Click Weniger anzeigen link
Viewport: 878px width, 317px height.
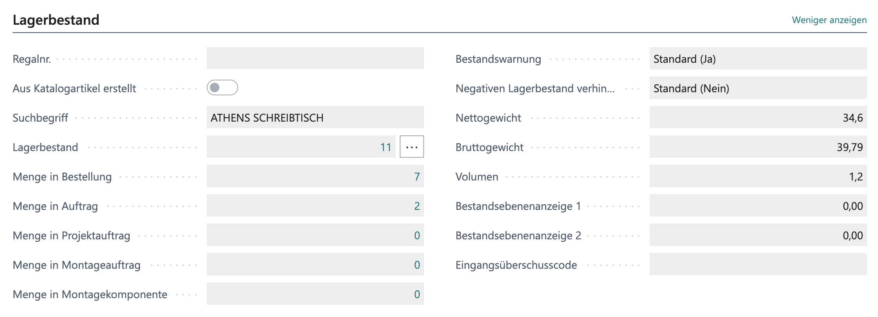tap(829, 20)
